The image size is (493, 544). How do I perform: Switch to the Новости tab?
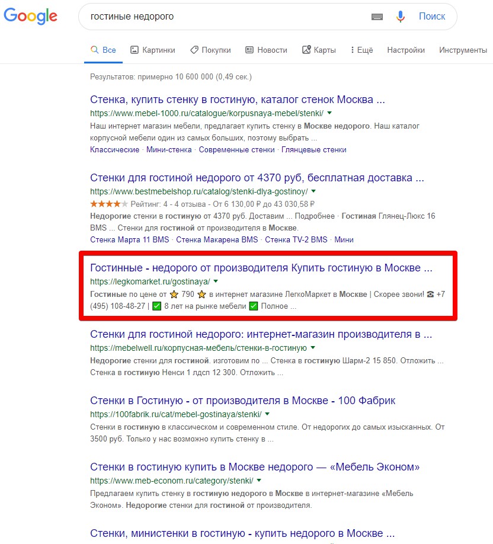pos(267,50)
